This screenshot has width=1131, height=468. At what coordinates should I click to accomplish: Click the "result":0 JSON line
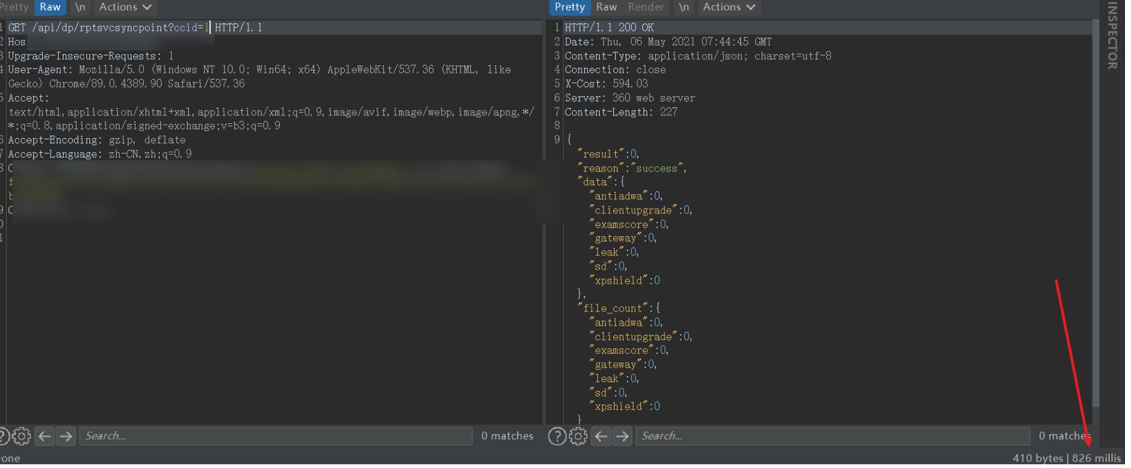(608, 154)
